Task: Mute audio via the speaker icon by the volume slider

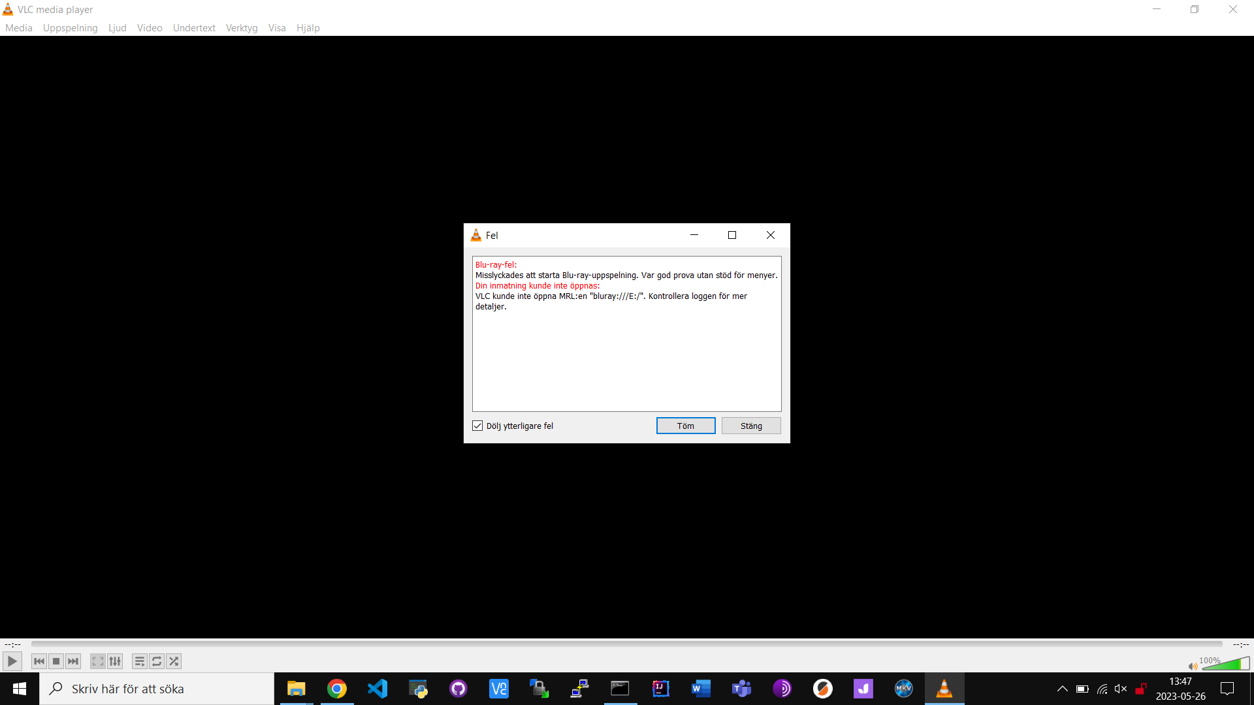Action: click(1193, 666)
